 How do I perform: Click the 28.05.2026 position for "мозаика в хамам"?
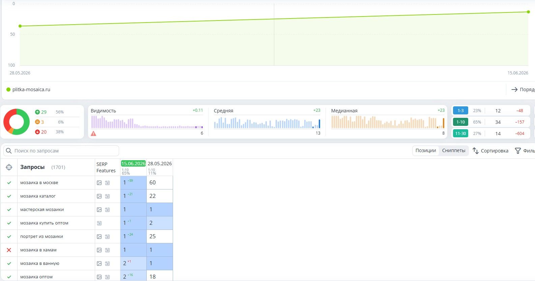(160, 250)
